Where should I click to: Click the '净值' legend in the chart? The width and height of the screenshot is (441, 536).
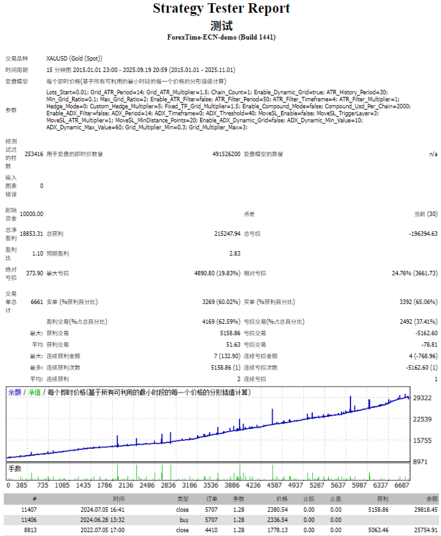(x=34, y=393)
